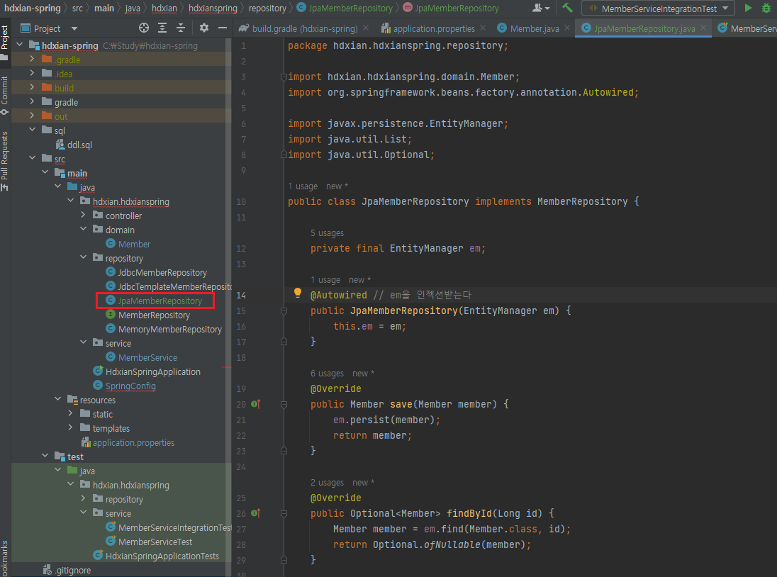Open the Pull Requests tool window
This screenshot has width=777, height=577.
coord(4,161)
